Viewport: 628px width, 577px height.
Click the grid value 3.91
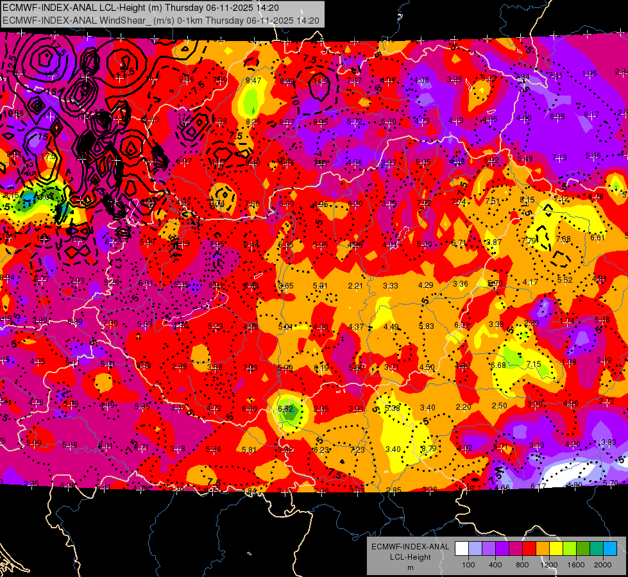357,409
